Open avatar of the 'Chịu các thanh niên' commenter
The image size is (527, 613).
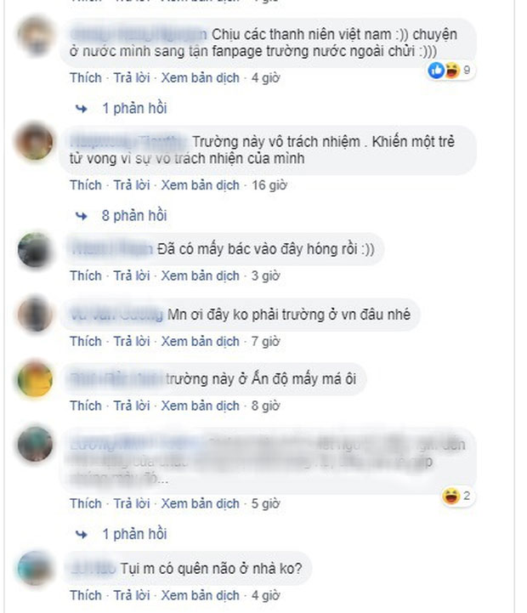click(x=35, y=36)
